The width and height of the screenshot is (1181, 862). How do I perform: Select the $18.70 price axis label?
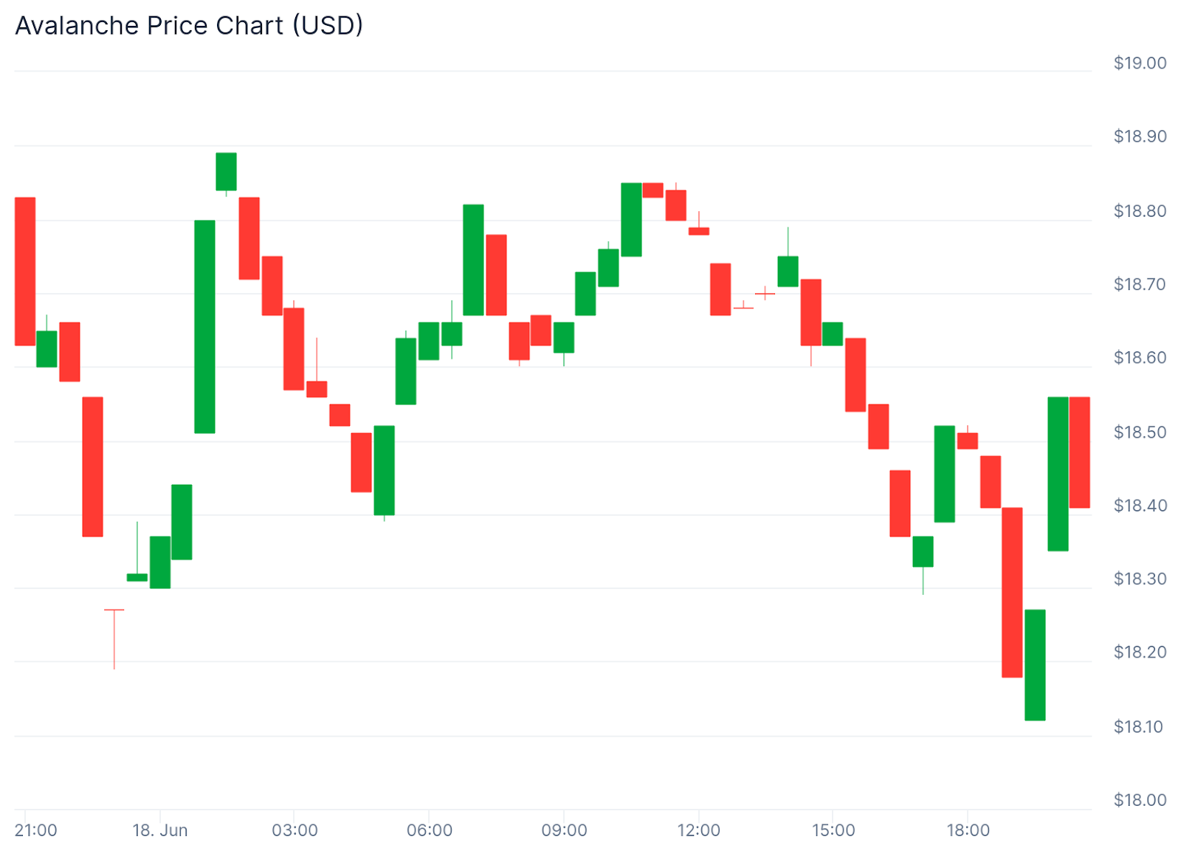coord(1140,284)
